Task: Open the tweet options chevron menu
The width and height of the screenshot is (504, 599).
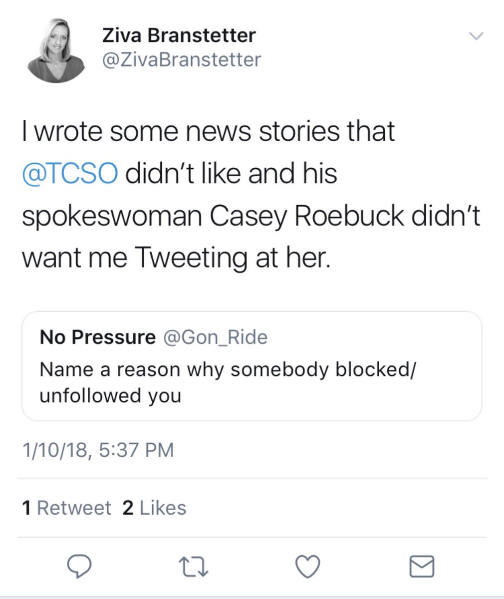Action: point(476,36)
